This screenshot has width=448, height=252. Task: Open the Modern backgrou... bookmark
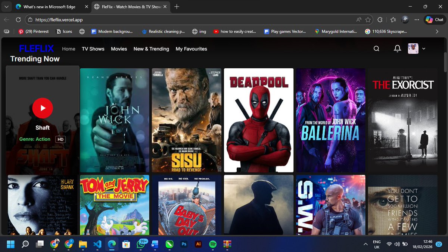[x=112, y=32]
